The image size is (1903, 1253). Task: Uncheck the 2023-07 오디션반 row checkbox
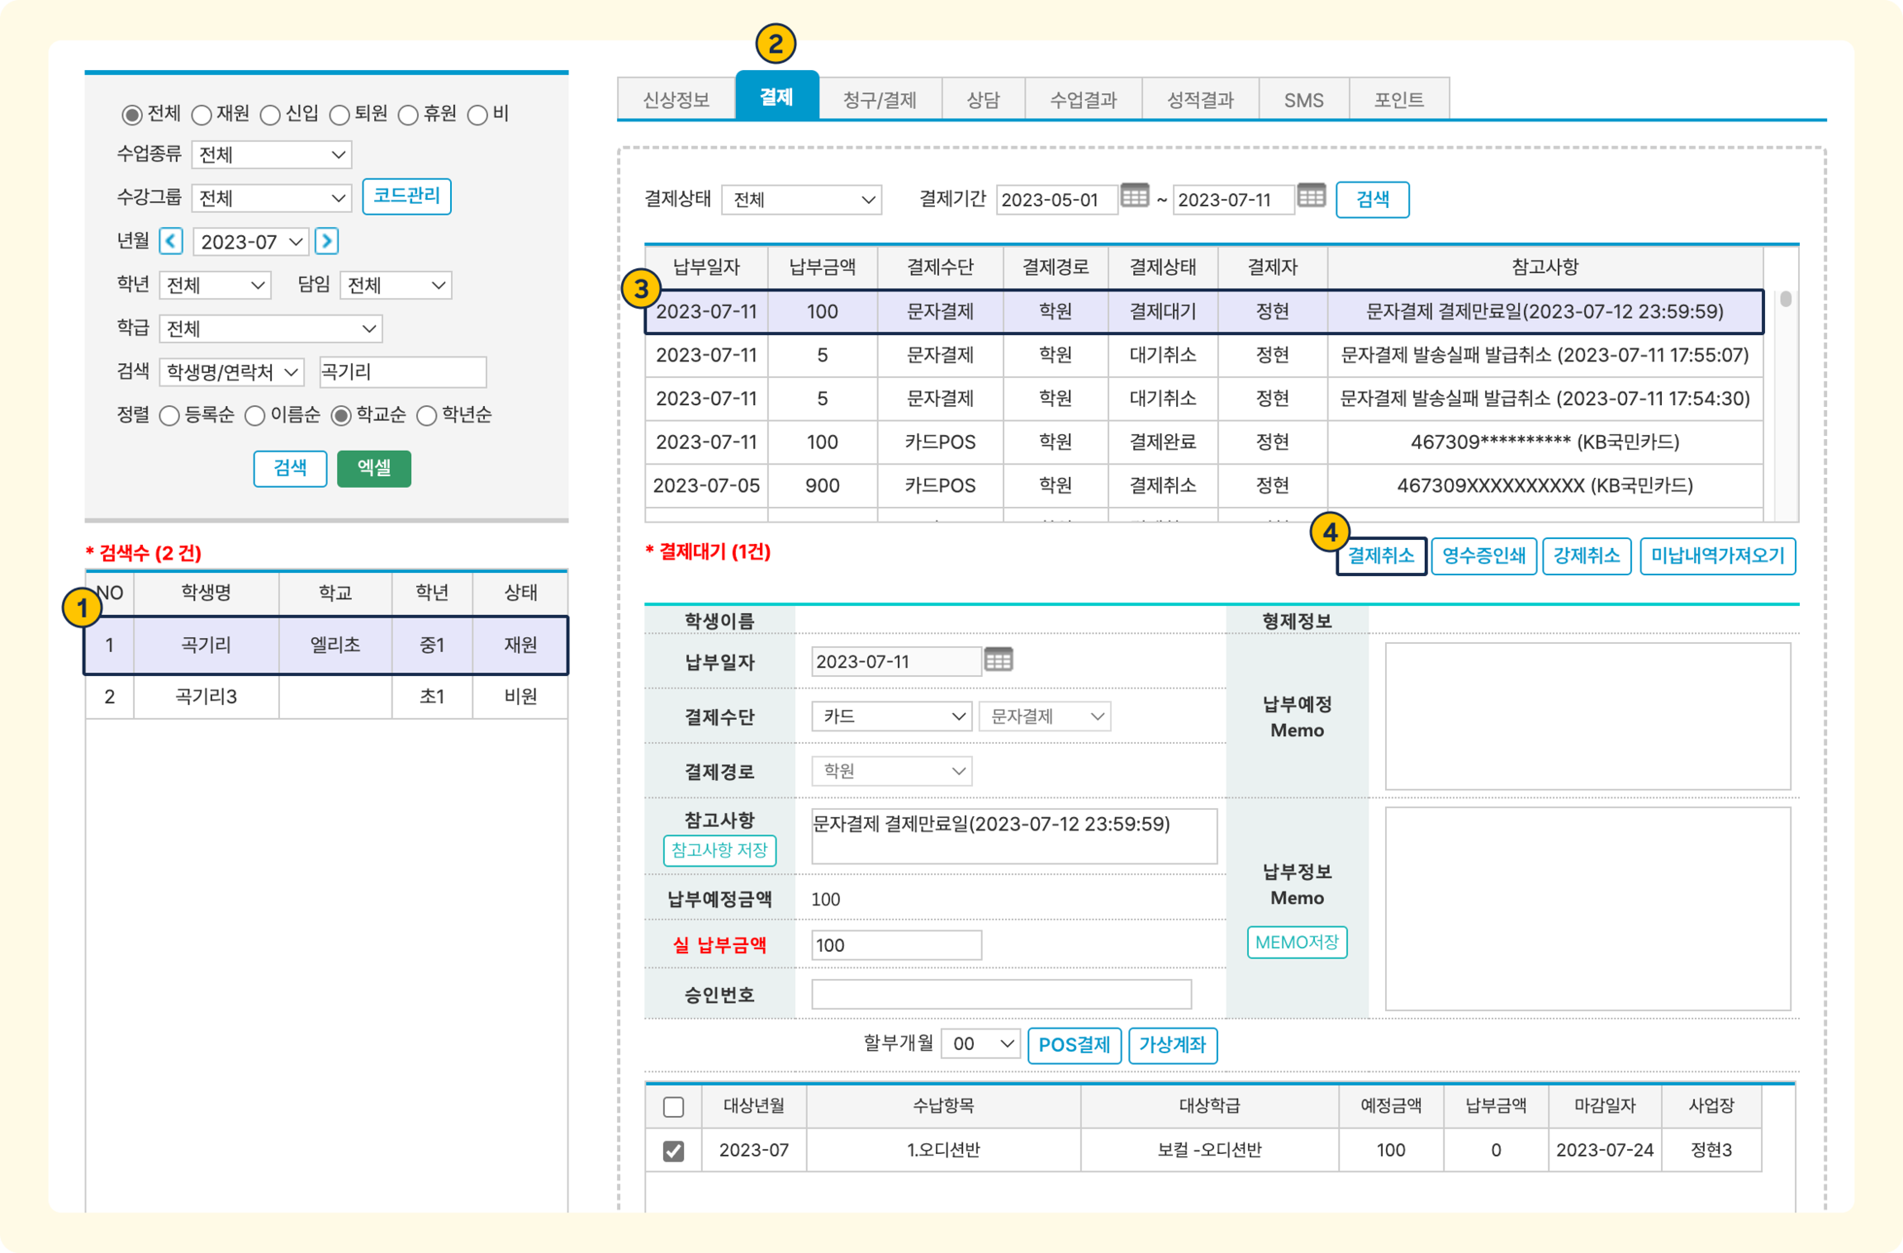673,1151
